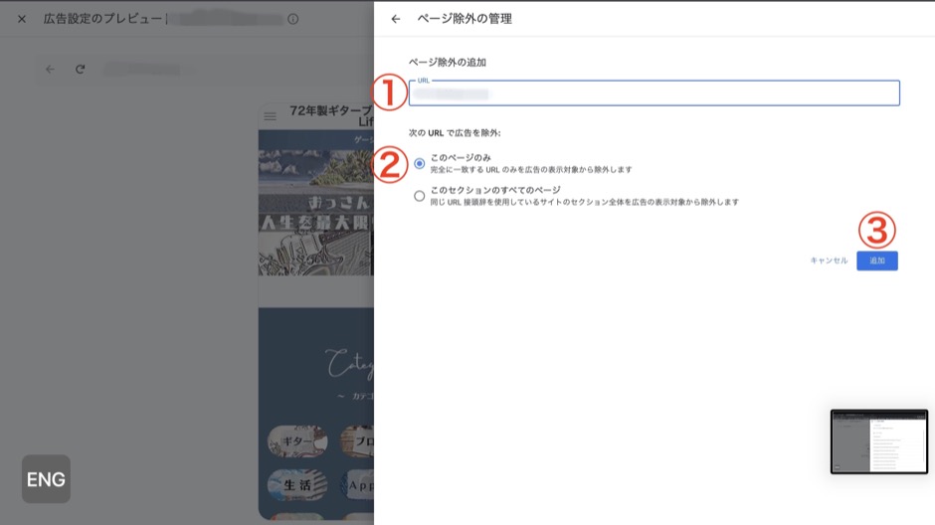Open the 生活 category button in preview
The height and width of the screenshot is (525, 935).
[297, 484]
